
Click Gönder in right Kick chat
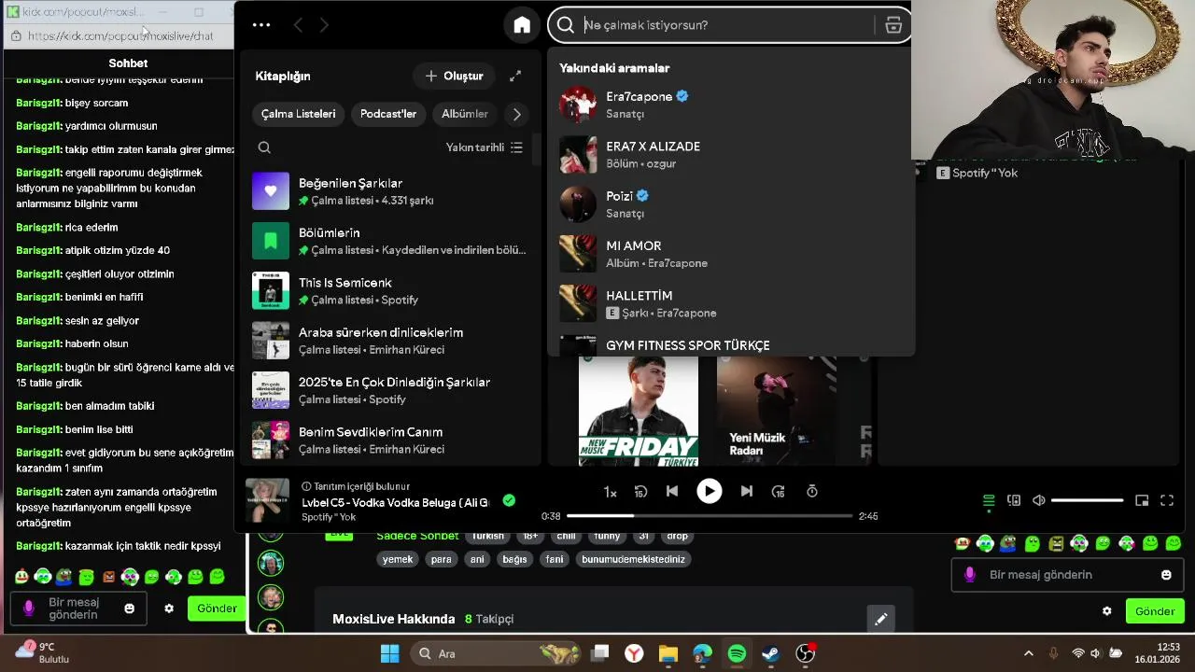pyautogui.click(x=1155, y=611)
